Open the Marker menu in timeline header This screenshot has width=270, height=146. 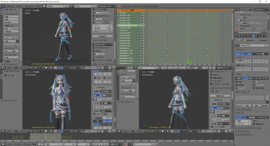pos(18,144)
